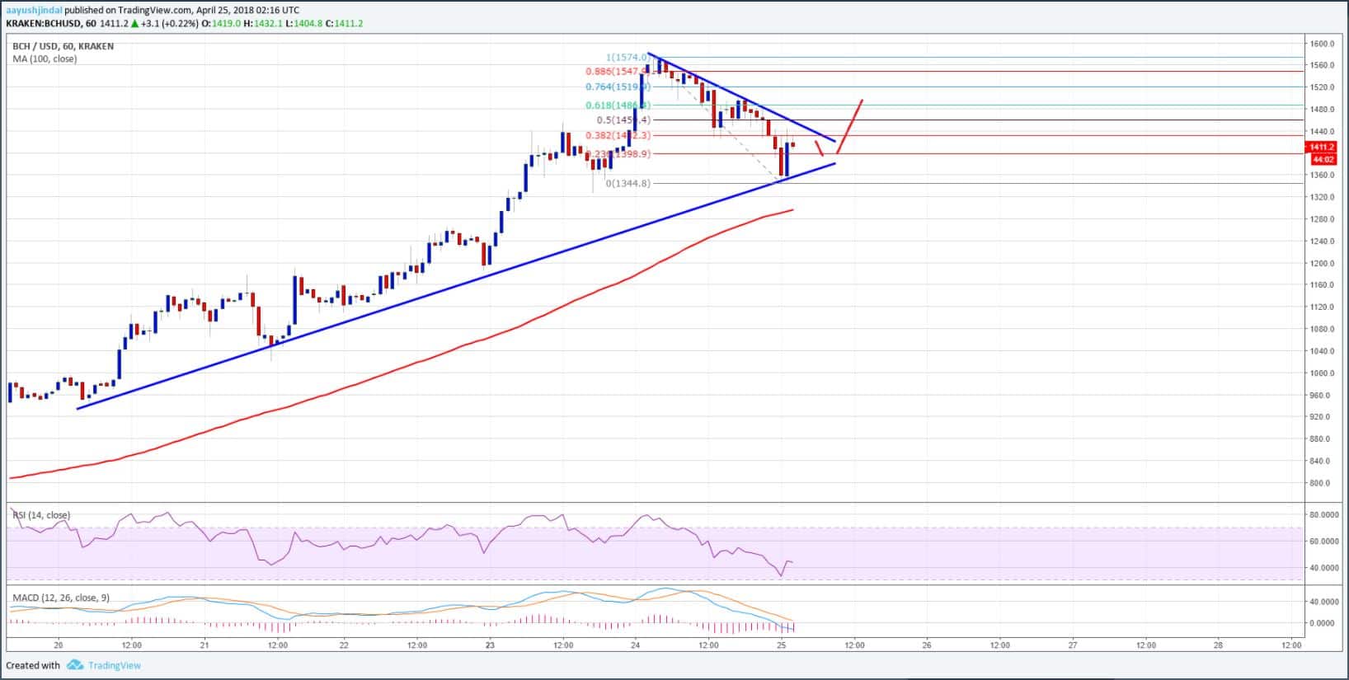This screenshot has width=1349, height=680.
Task: Click the TradingView cloud logo icon
Action: coord(75,665)
